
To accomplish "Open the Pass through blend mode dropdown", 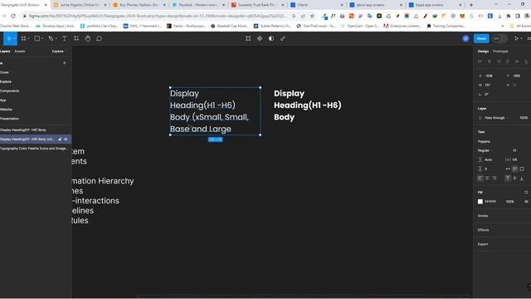I will click(x=496, y=118).
